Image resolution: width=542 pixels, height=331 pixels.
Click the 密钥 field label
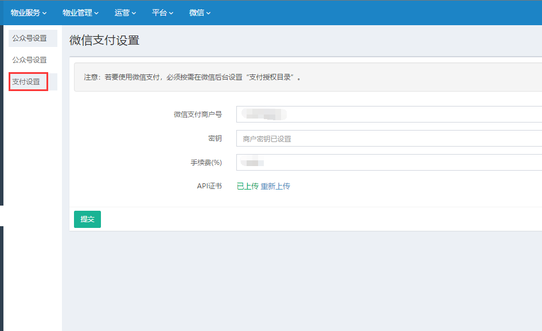pyautogui.click(x=215, y=139)
